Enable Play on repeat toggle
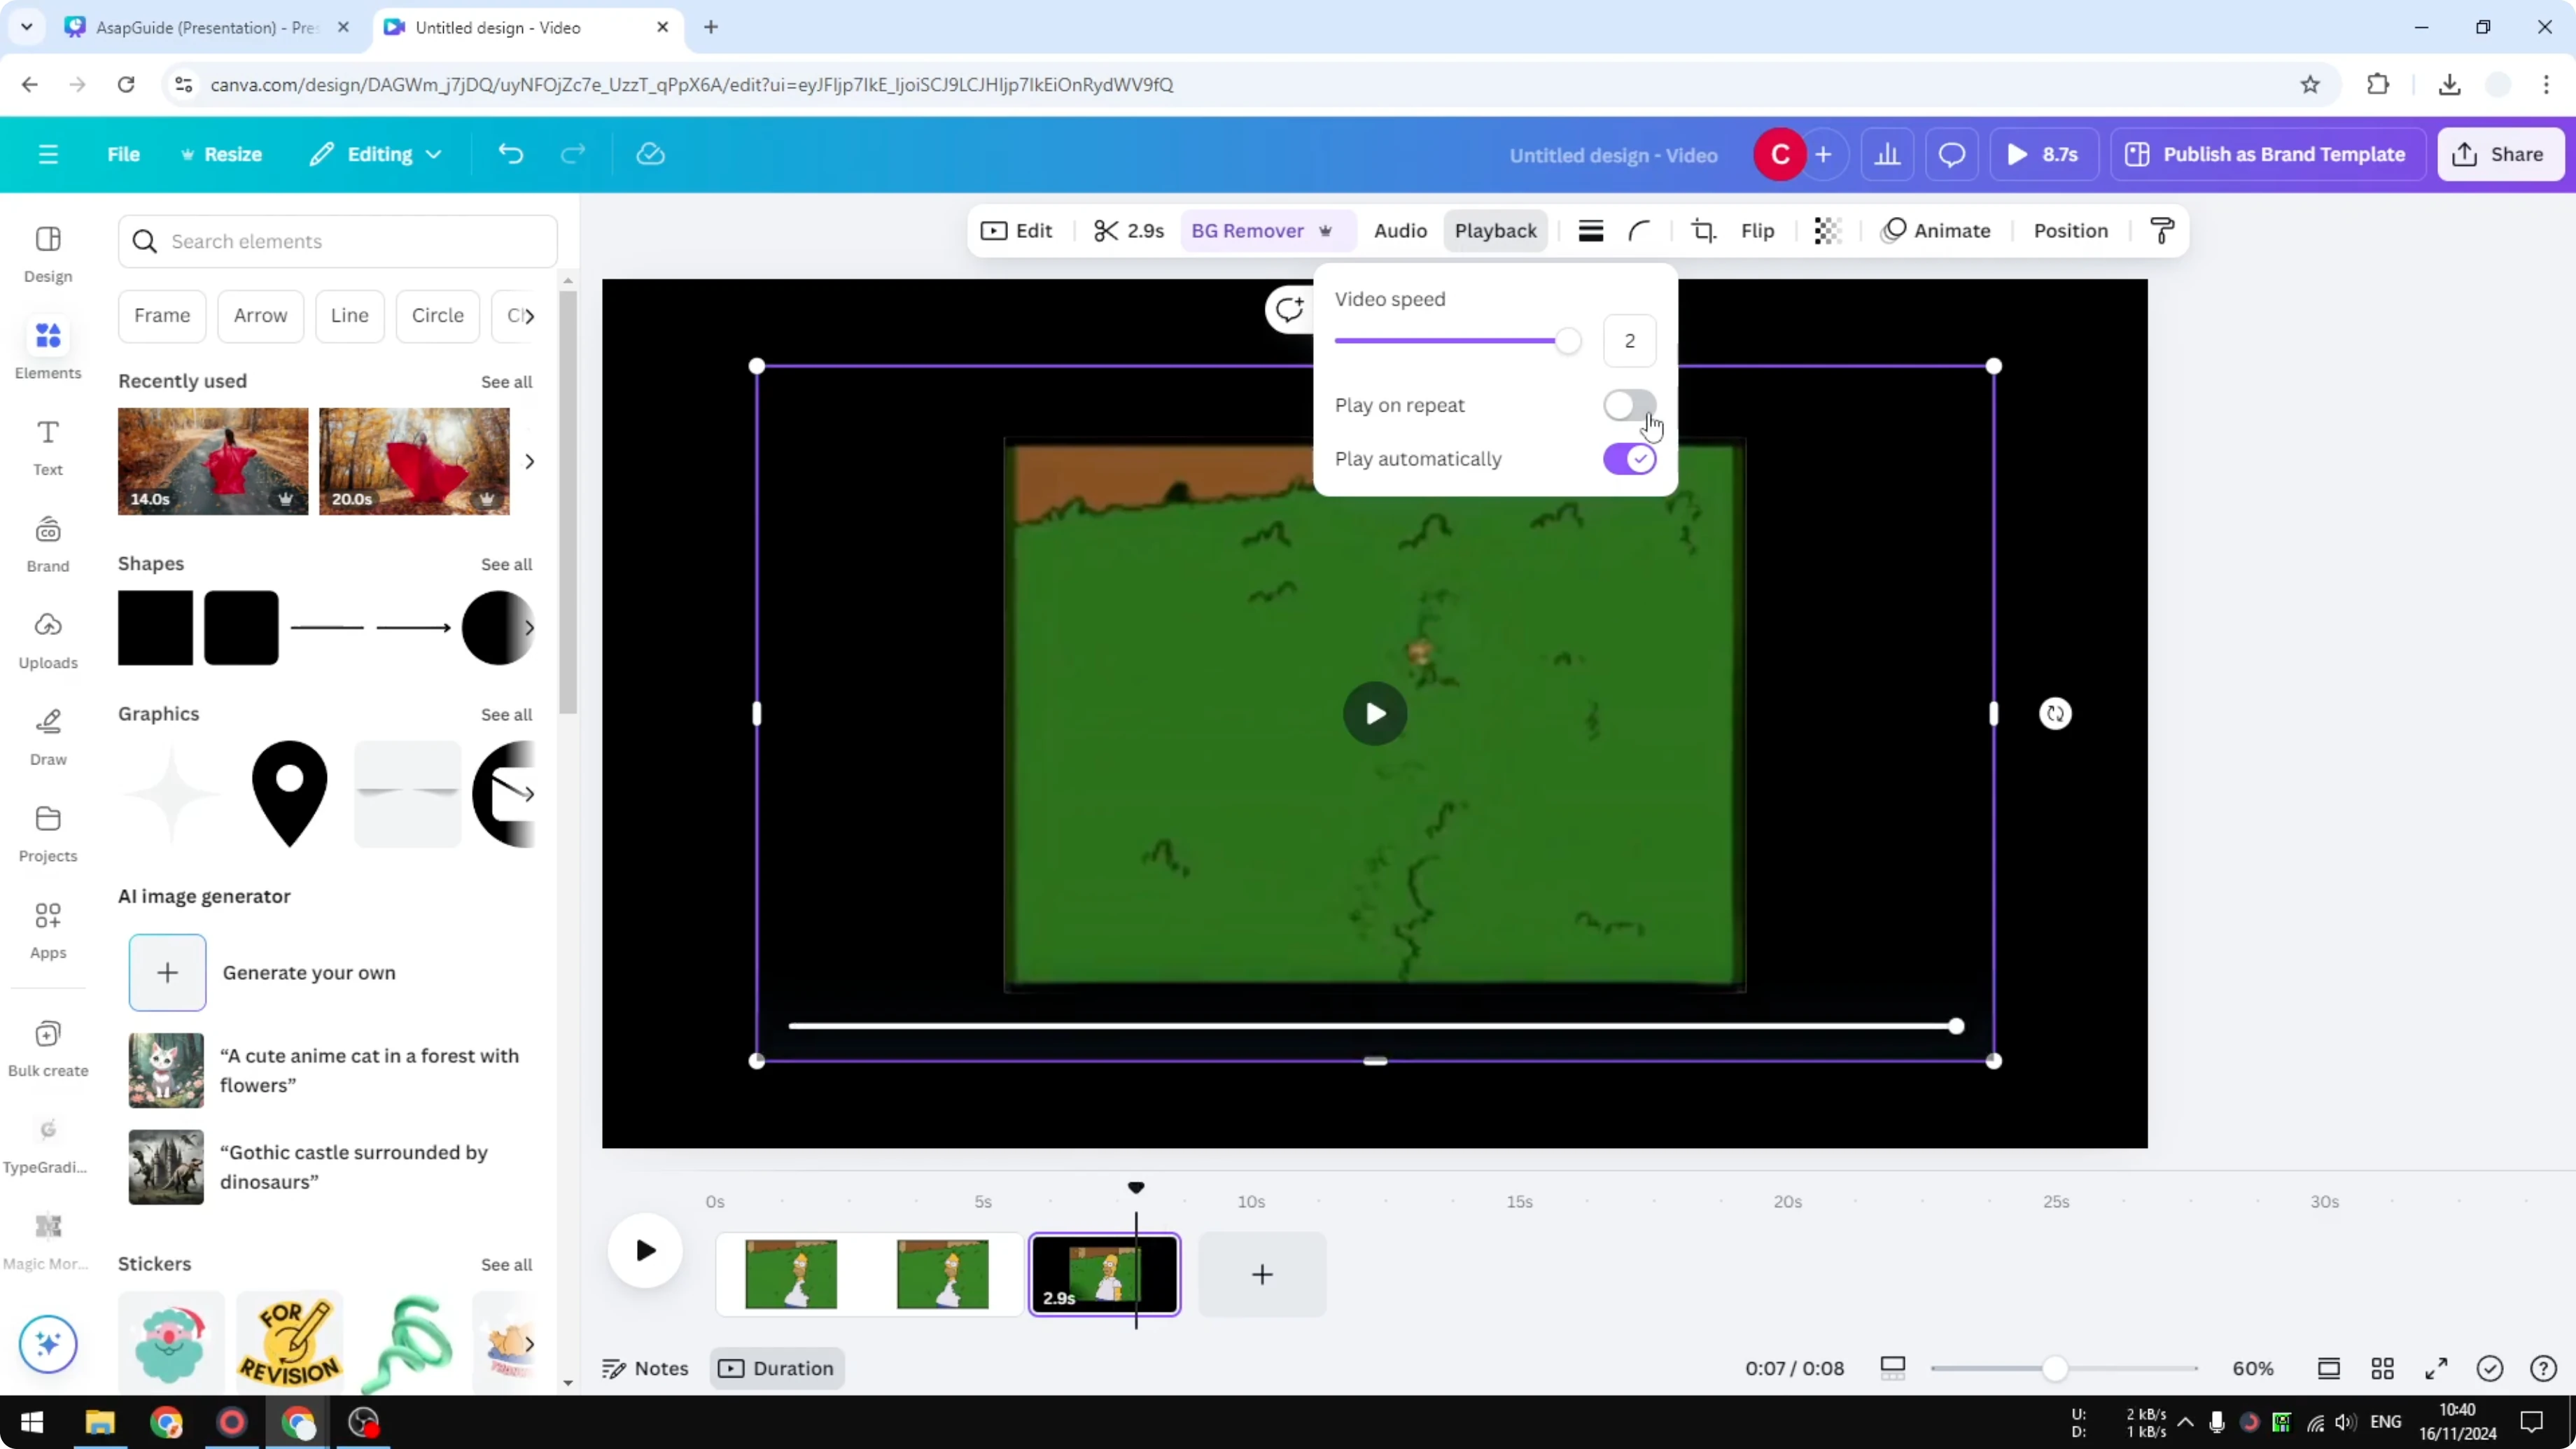 (x=1629, y=405)
